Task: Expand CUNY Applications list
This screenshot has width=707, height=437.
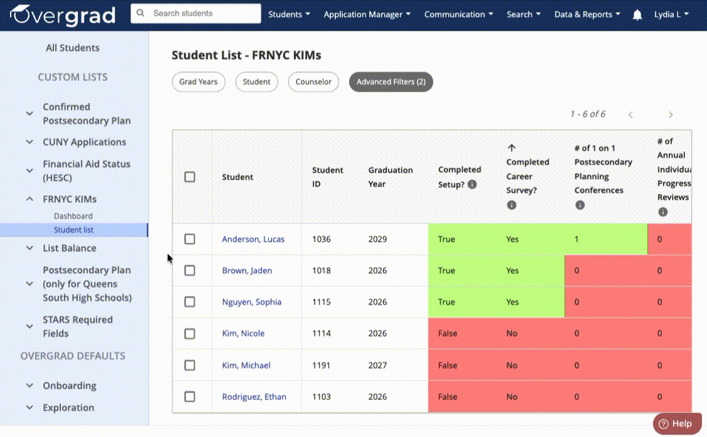Action: tap(29, 142)
